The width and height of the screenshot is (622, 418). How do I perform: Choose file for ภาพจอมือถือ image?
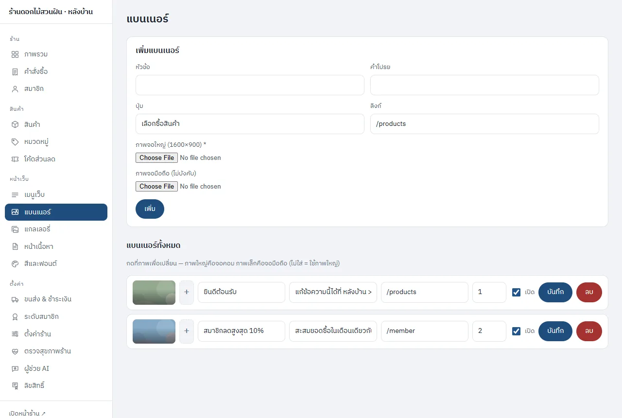[156, 186]
